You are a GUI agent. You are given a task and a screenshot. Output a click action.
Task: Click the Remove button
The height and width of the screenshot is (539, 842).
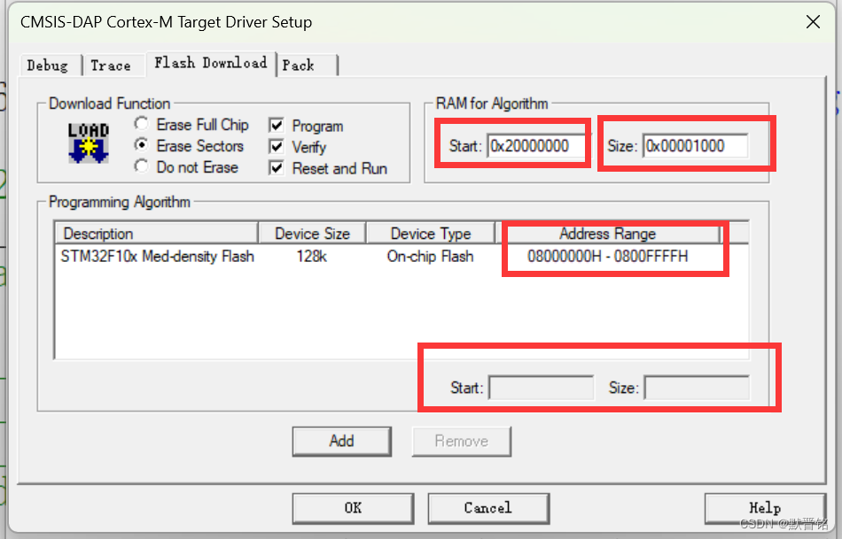click(x=461, y=441)
